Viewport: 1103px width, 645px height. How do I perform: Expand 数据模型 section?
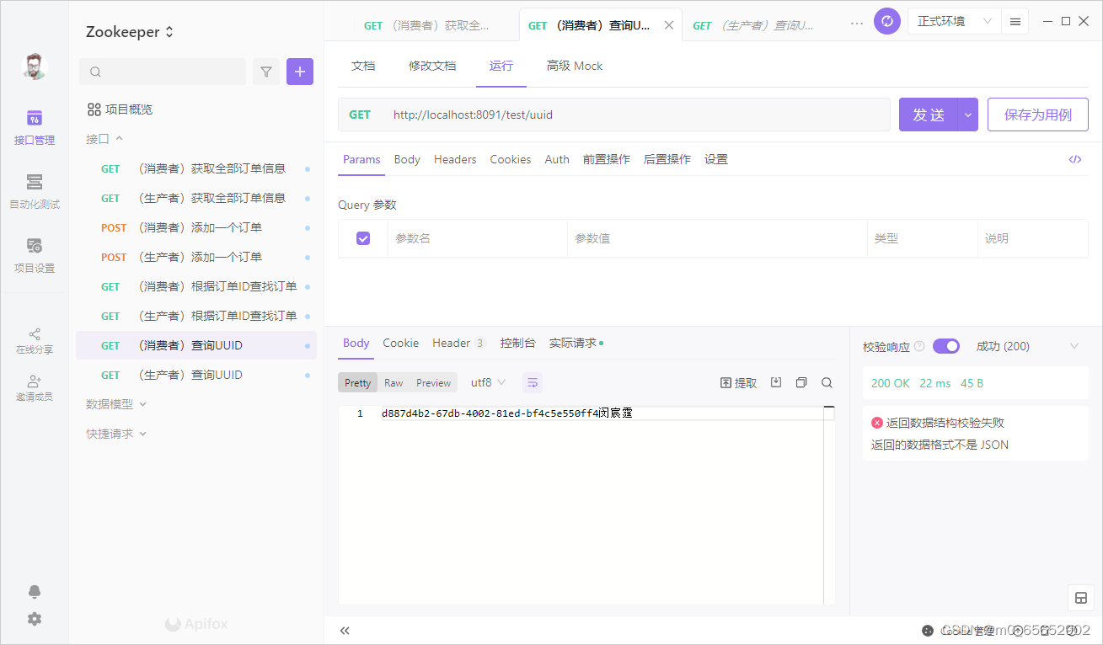pos(116,404)
